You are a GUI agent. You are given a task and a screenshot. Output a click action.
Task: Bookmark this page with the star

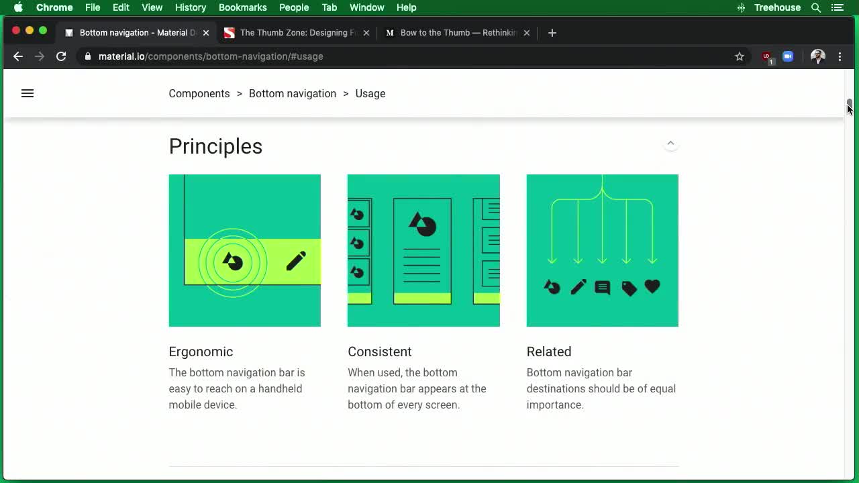pyautogui.click(x=740, y=56)
